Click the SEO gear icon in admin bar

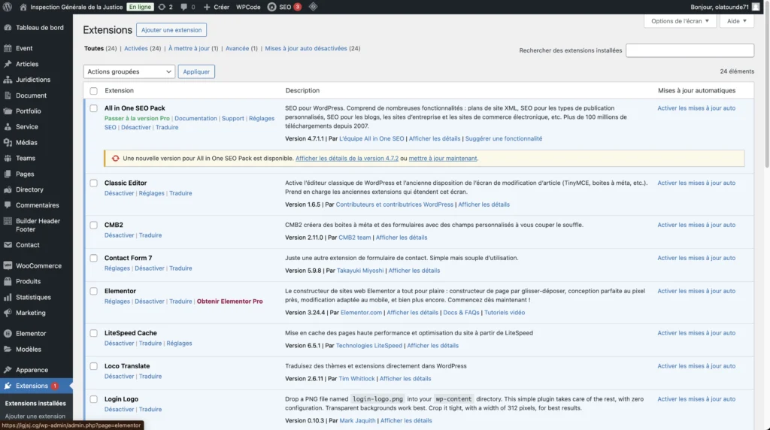(271, 7)
